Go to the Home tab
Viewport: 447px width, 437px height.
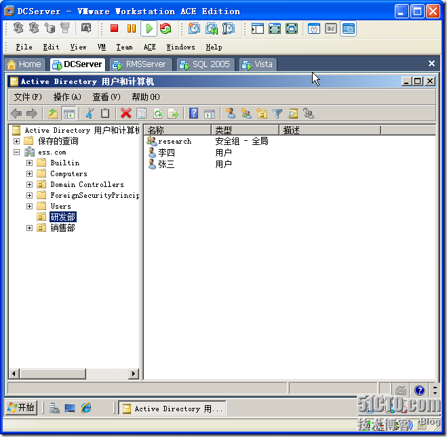24,64
